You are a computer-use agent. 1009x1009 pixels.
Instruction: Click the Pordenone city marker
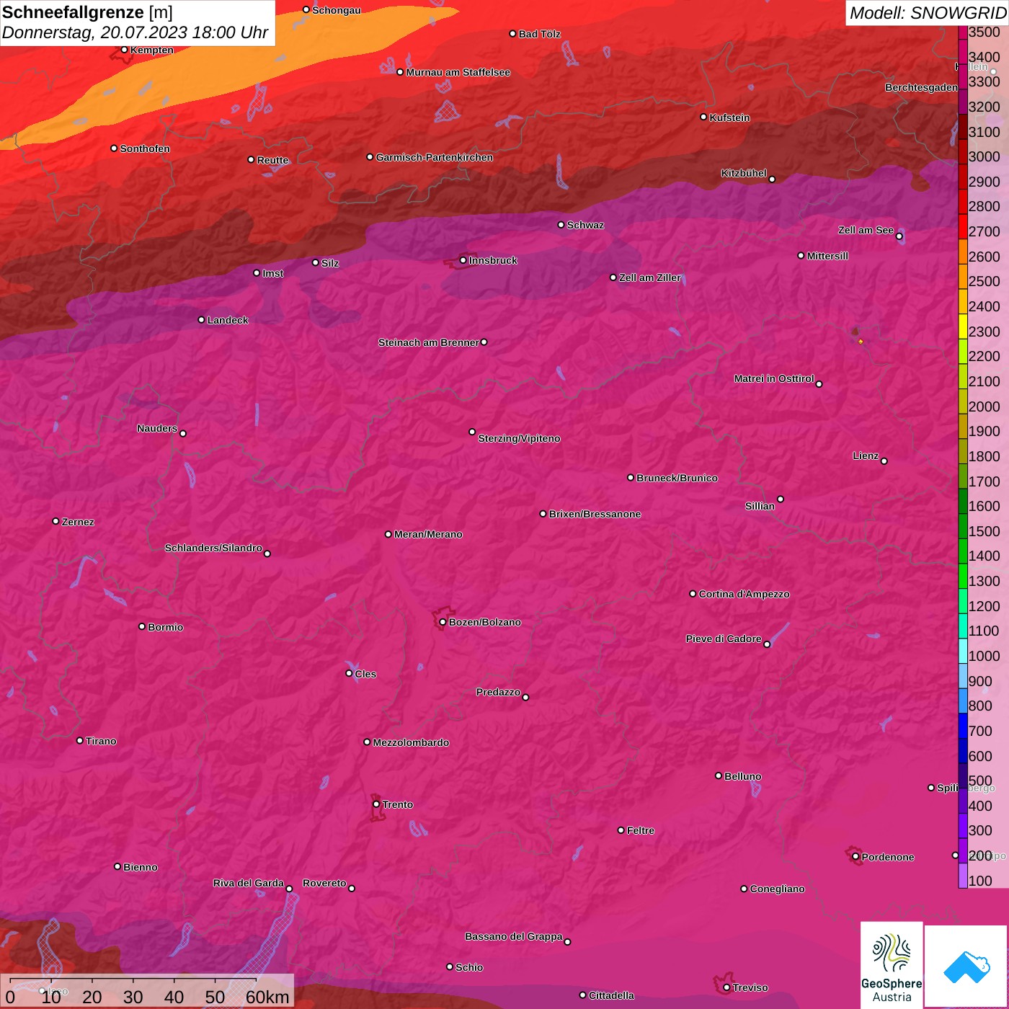click(x=855, y=857)
